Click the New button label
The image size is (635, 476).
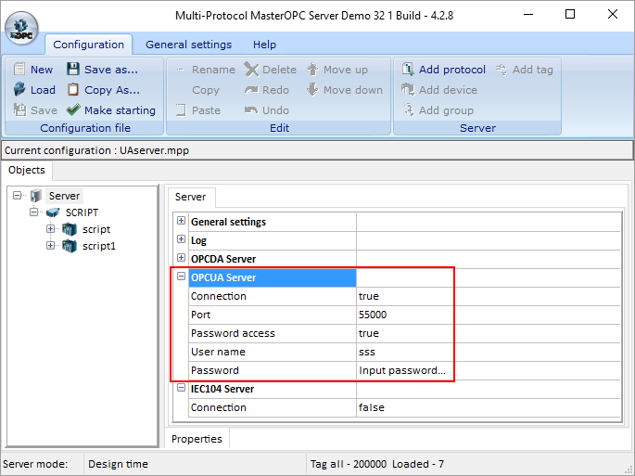(42, 70)
